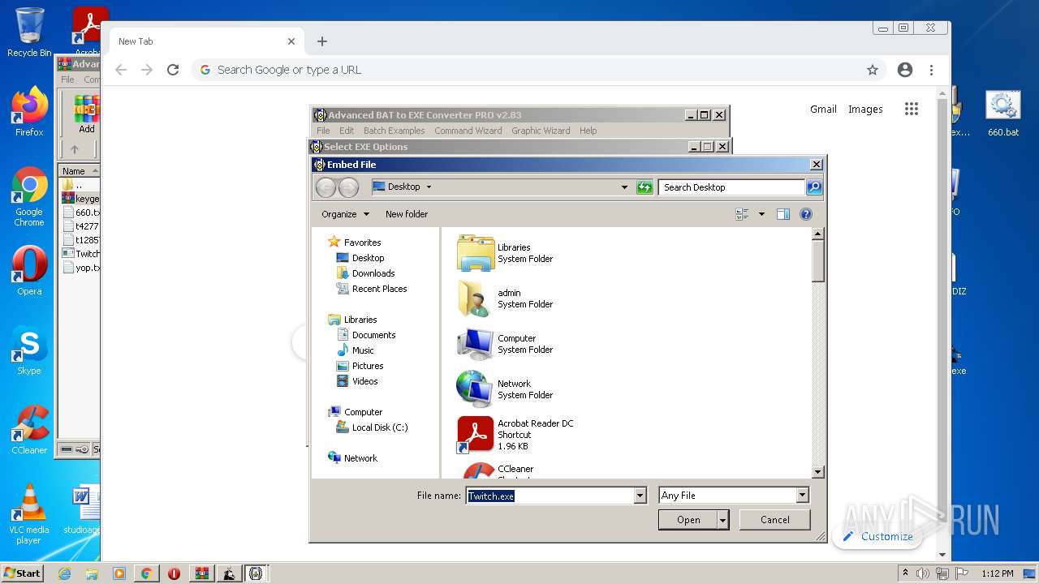The image size is (1039, 584).
Task: Click the file list scrollbar up arrow
Action: click(818, 234)
